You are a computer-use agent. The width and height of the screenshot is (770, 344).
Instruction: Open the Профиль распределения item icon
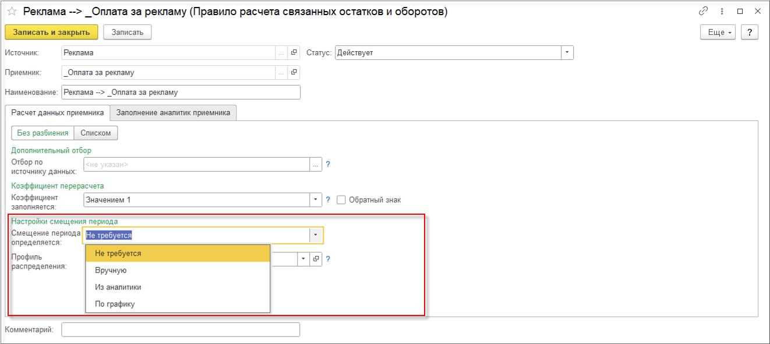point(316,259)
